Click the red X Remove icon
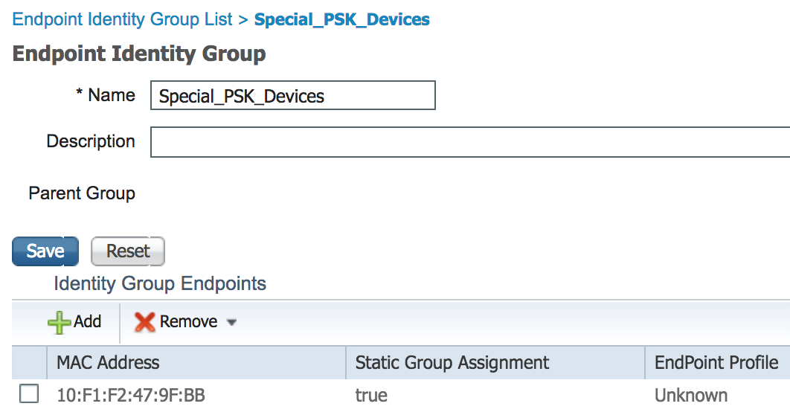790x415 pixels. [x=144, y=322]
